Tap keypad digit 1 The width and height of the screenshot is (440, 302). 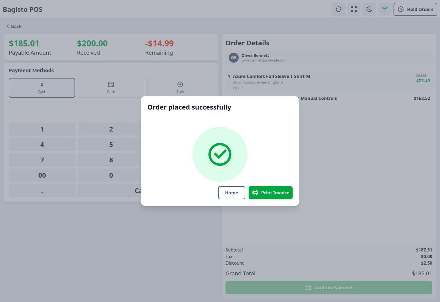[42, 129]
